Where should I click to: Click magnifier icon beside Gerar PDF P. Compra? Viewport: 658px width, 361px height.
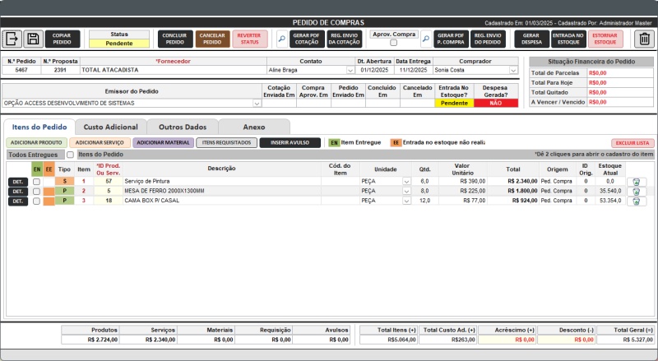click(x=426, y=39)
